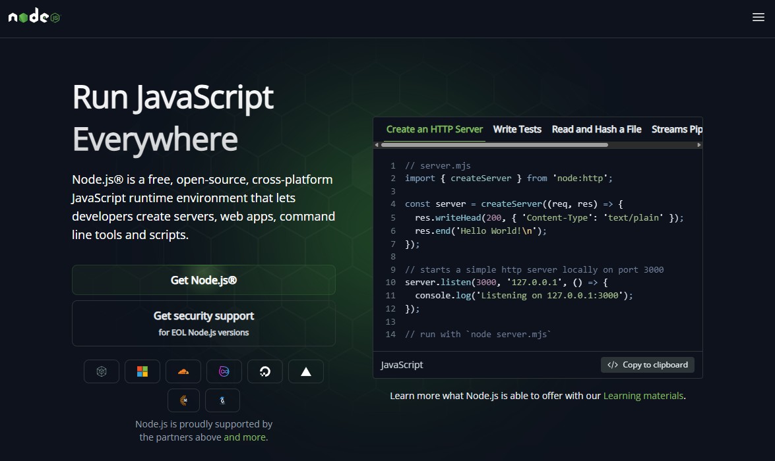Viewport: 775px width, 461px height.
Task: Open the Vercel triangle partner logo
Action: point(306,371)
